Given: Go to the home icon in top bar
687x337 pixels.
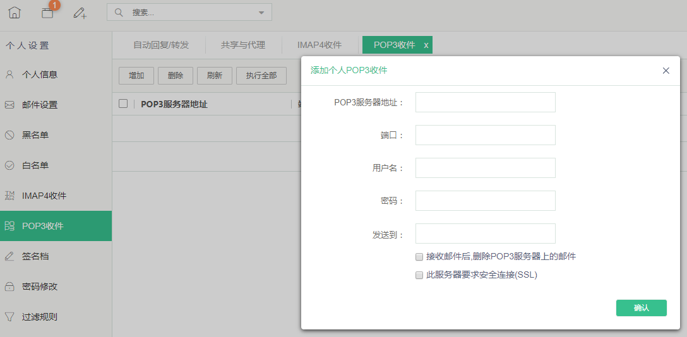Looking at the screenshot, I should [x=14, y=13].
